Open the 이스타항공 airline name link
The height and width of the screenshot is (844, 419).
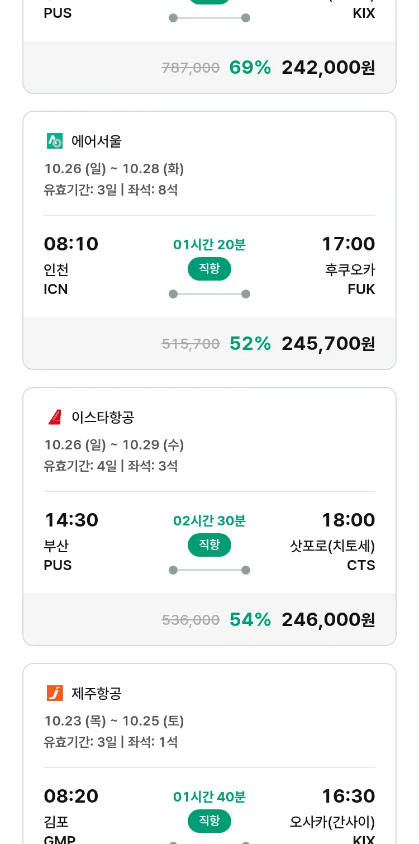click(103, 418)
